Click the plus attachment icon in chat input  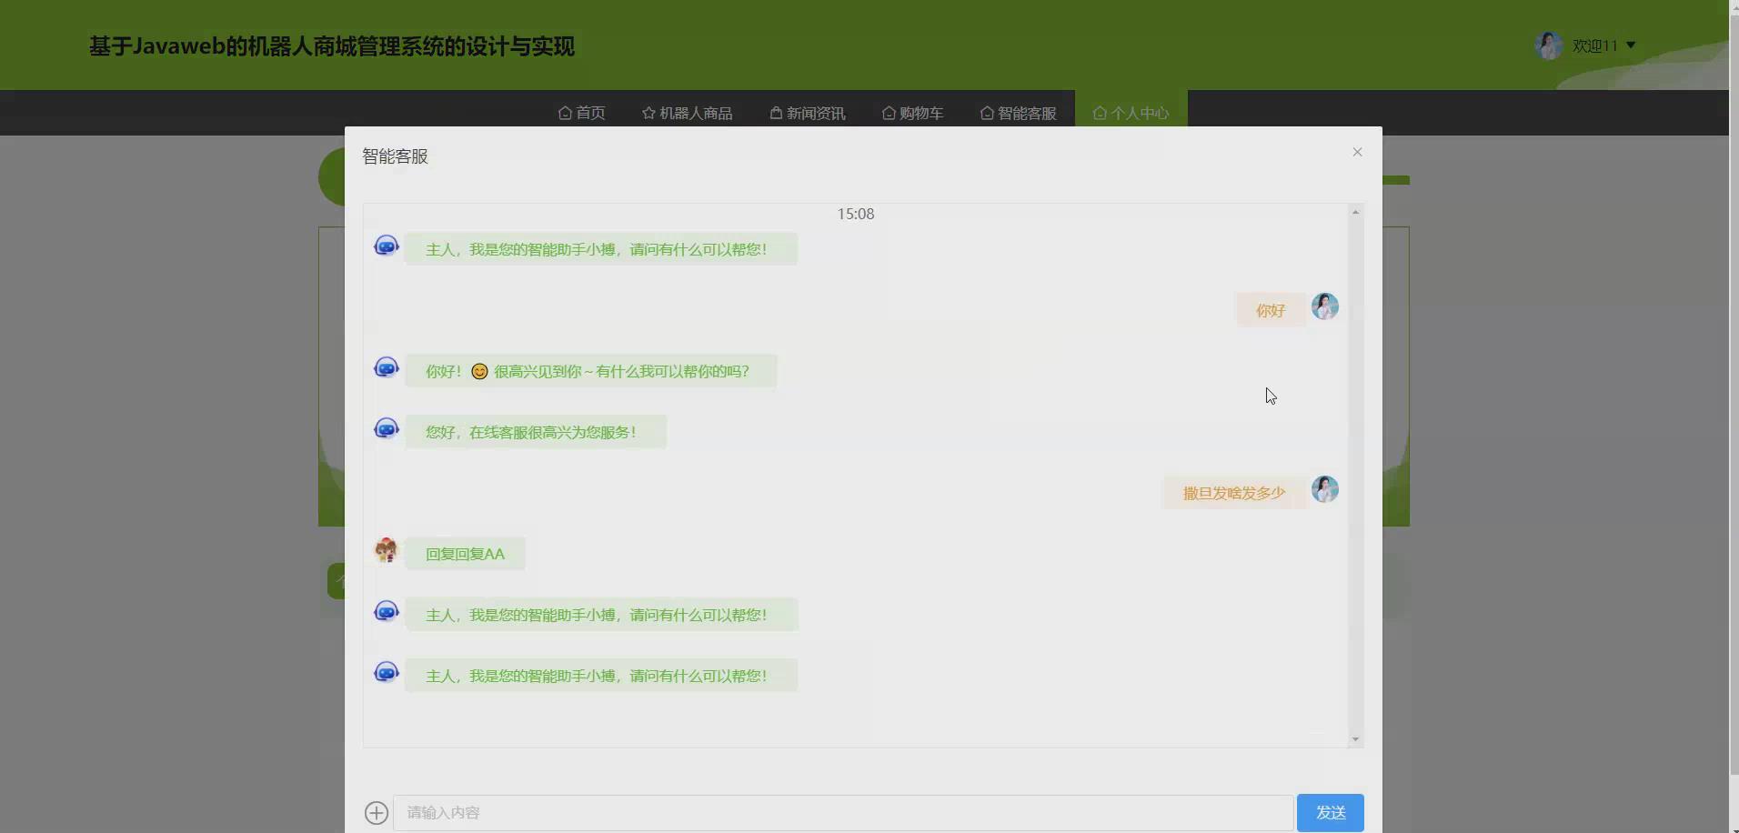(376, 812)
